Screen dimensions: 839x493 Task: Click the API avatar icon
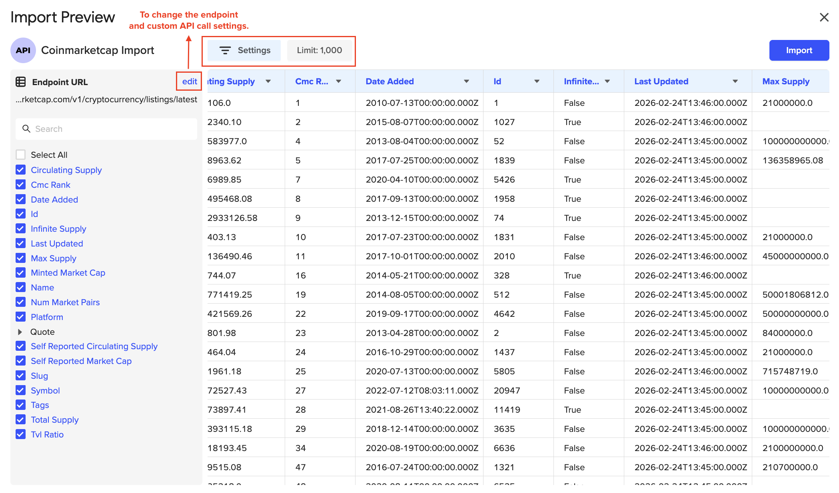[x=23, y=50]
